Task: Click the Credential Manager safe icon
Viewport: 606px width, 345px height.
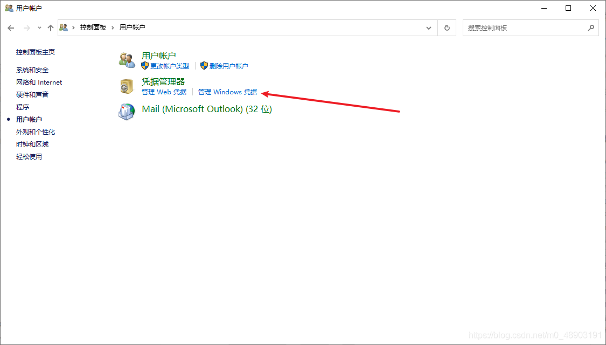Action: [x=127, y=86]
